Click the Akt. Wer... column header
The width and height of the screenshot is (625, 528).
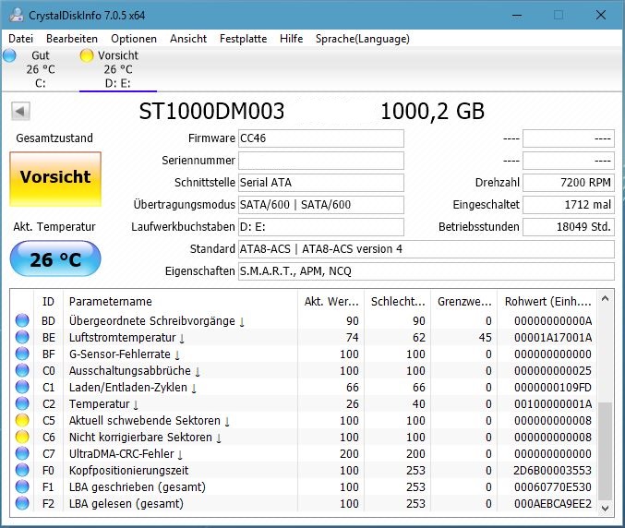point(331,301)
